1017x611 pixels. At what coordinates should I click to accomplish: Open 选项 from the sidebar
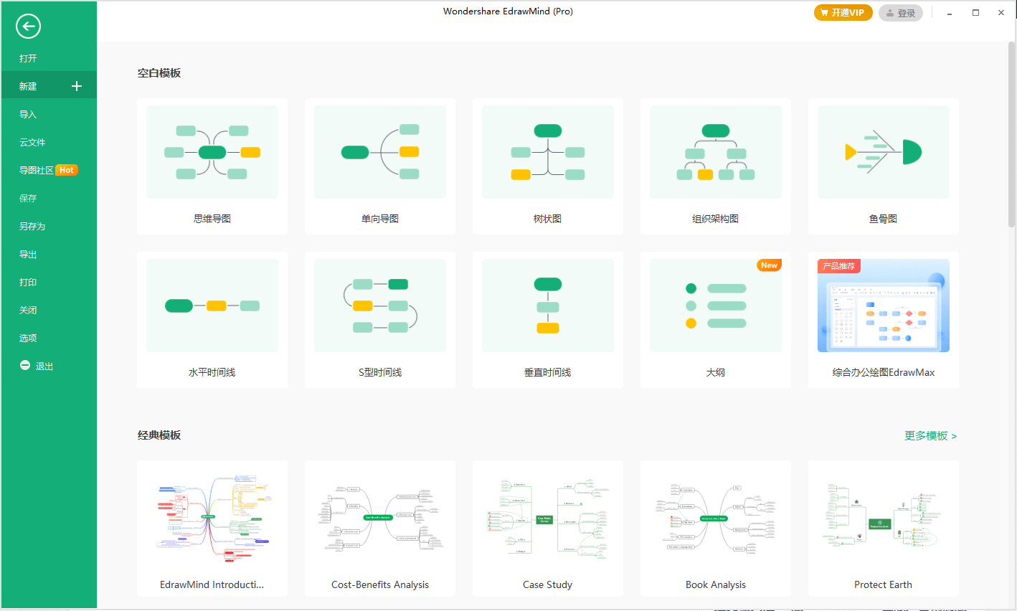click(x=28, y=338)
